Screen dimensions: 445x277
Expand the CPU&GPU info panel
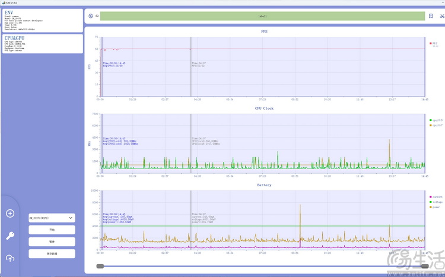pyautogui.click(x=43, y=44)
